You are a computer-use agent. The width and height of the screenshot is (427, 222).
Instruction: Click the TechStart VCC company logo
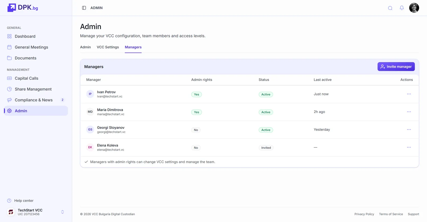[x=11, y=212]
